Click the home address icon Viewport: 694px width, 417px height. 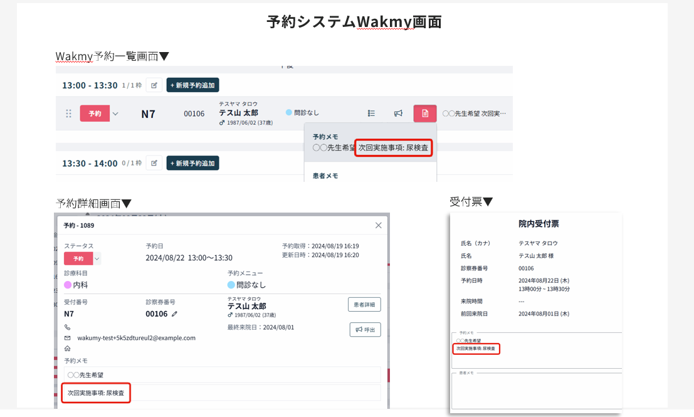[67, 349]
